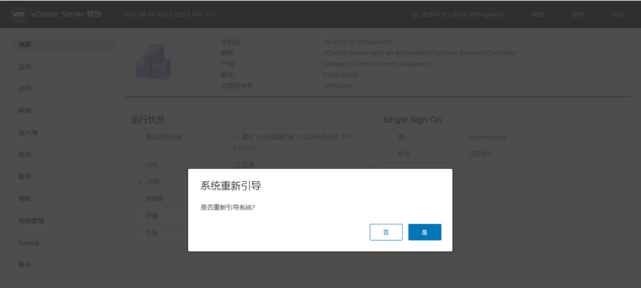Viewport: 641px width, 288px height.
Task: Click the vsphere.local domain value
Action: tap(488, 137)
